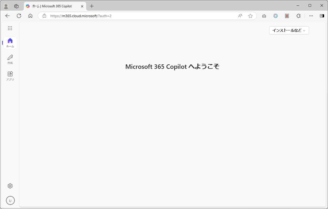This screenshot has height=209, width=328.
Task: Open the tab actions menu icon
Action: [x=16, y=6]
